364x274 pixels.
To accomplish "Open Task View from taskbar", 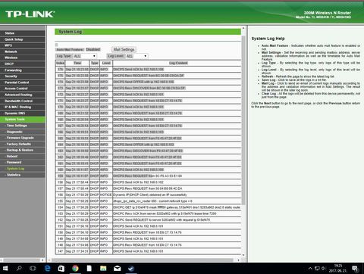I will coord(33,268).
